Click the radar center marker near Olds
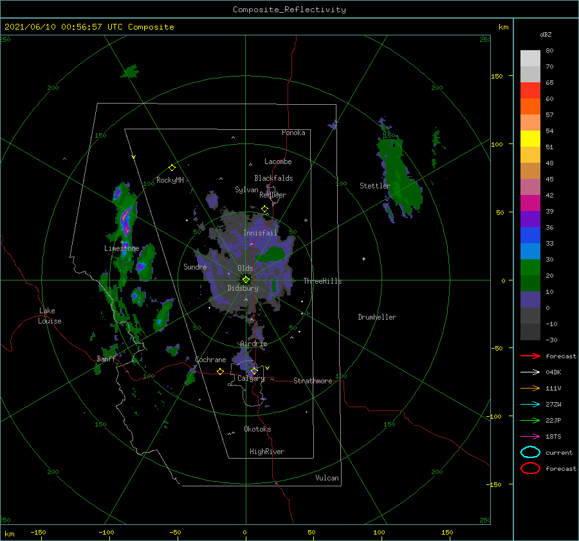The width and height of the screenshot is (579, 541). tap(246, 280)
